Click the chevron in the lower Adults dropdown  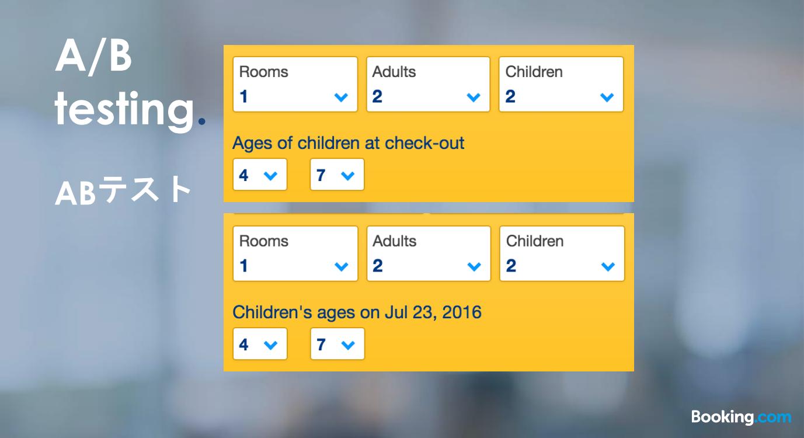[x=474, y=267]
